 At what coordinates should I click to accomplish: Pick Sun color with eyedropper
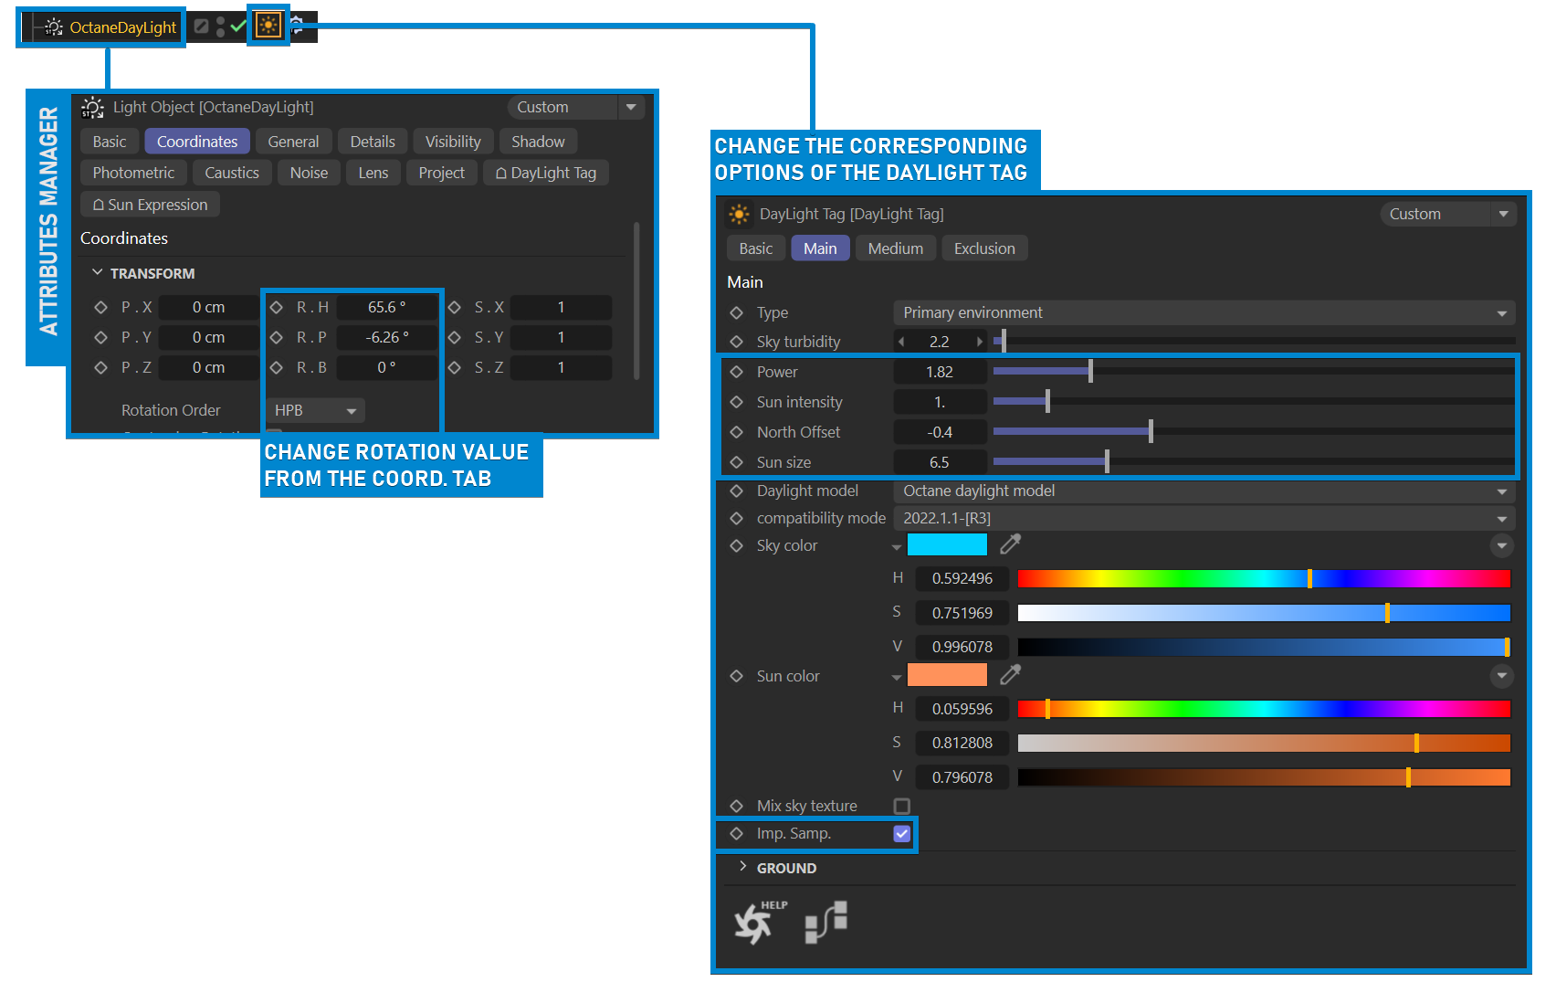point(1010,675)
